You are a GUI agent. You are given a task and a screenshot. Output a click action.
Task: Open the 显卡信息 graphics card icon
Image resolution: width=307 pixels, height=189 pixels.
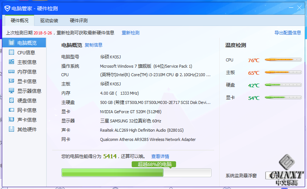(11, 81)
